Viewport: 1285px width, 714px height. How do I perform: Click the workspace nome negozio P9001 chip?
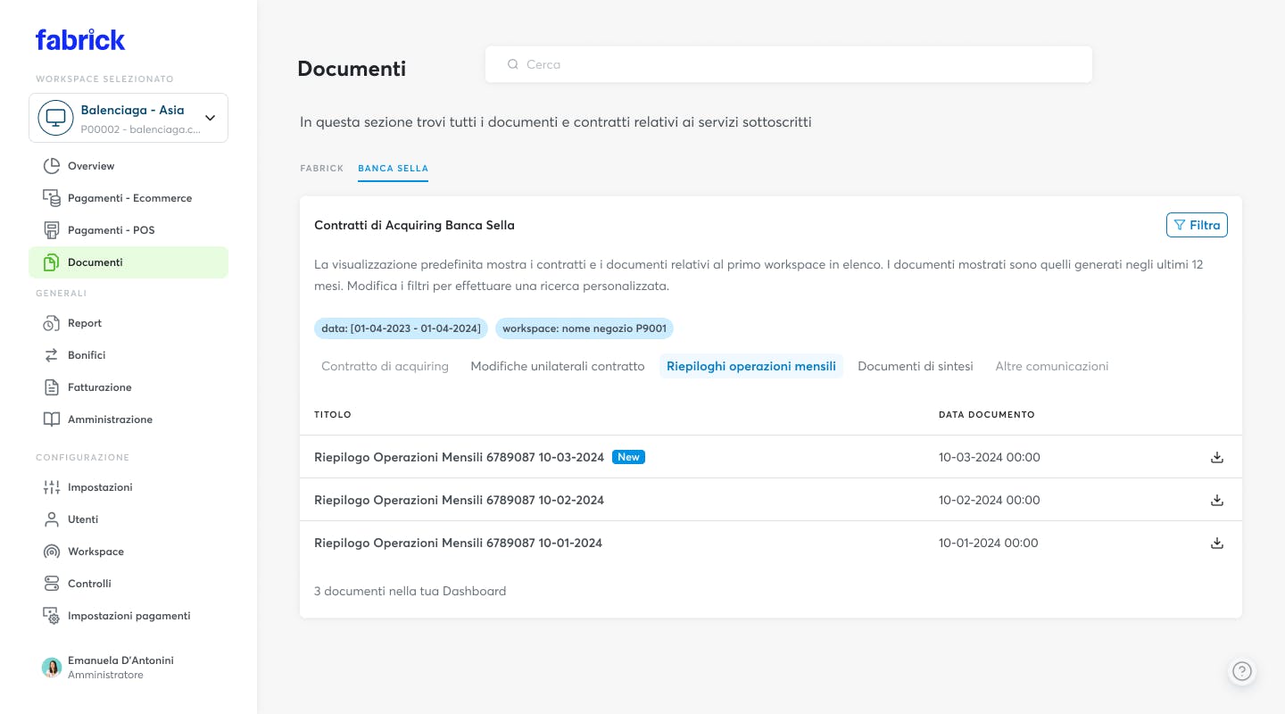[584, 328]
